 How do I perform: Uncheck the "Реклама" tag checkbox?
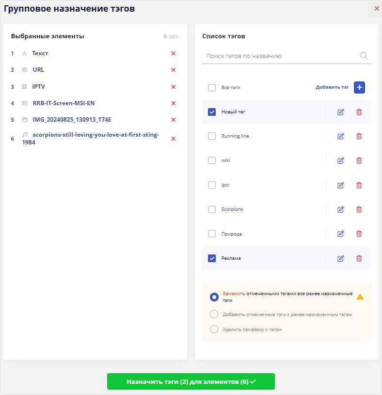(212, 258)
